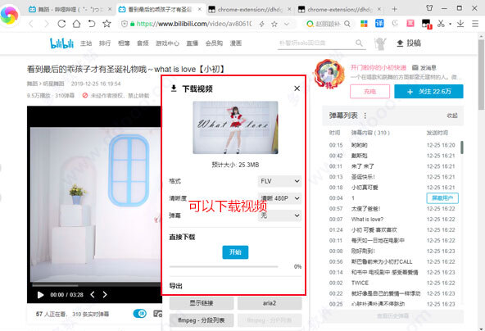
Task: Click the browser reload icon
Action: [x=61, y=24]
